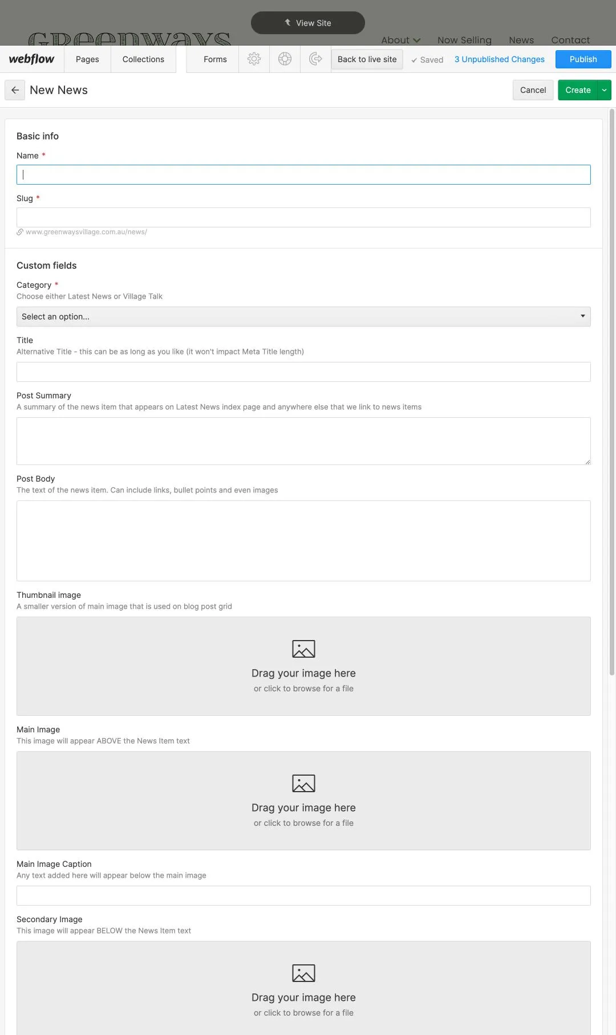Image resolution: width=616 pixels, height=1035 pixels.
Task: Click the 'Basic info' section heading
Action: pos(38,136)
